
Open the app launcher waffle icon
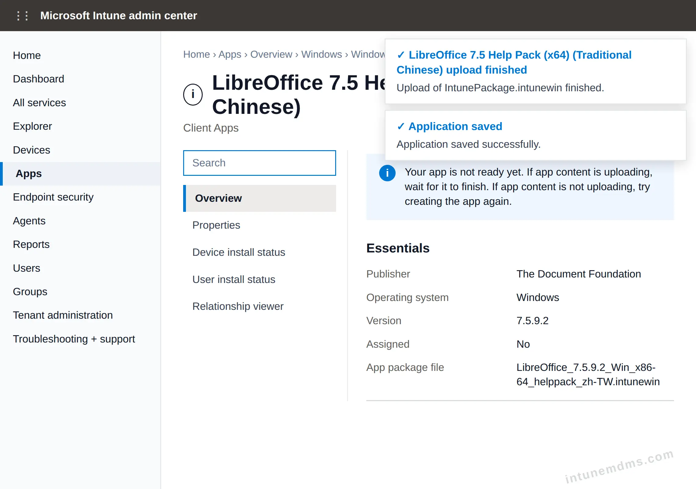22,16
